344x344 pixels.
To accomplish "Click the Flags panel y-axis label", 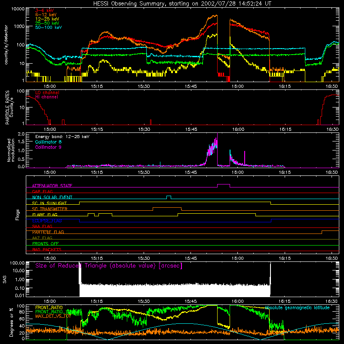I will pos(18,215).
